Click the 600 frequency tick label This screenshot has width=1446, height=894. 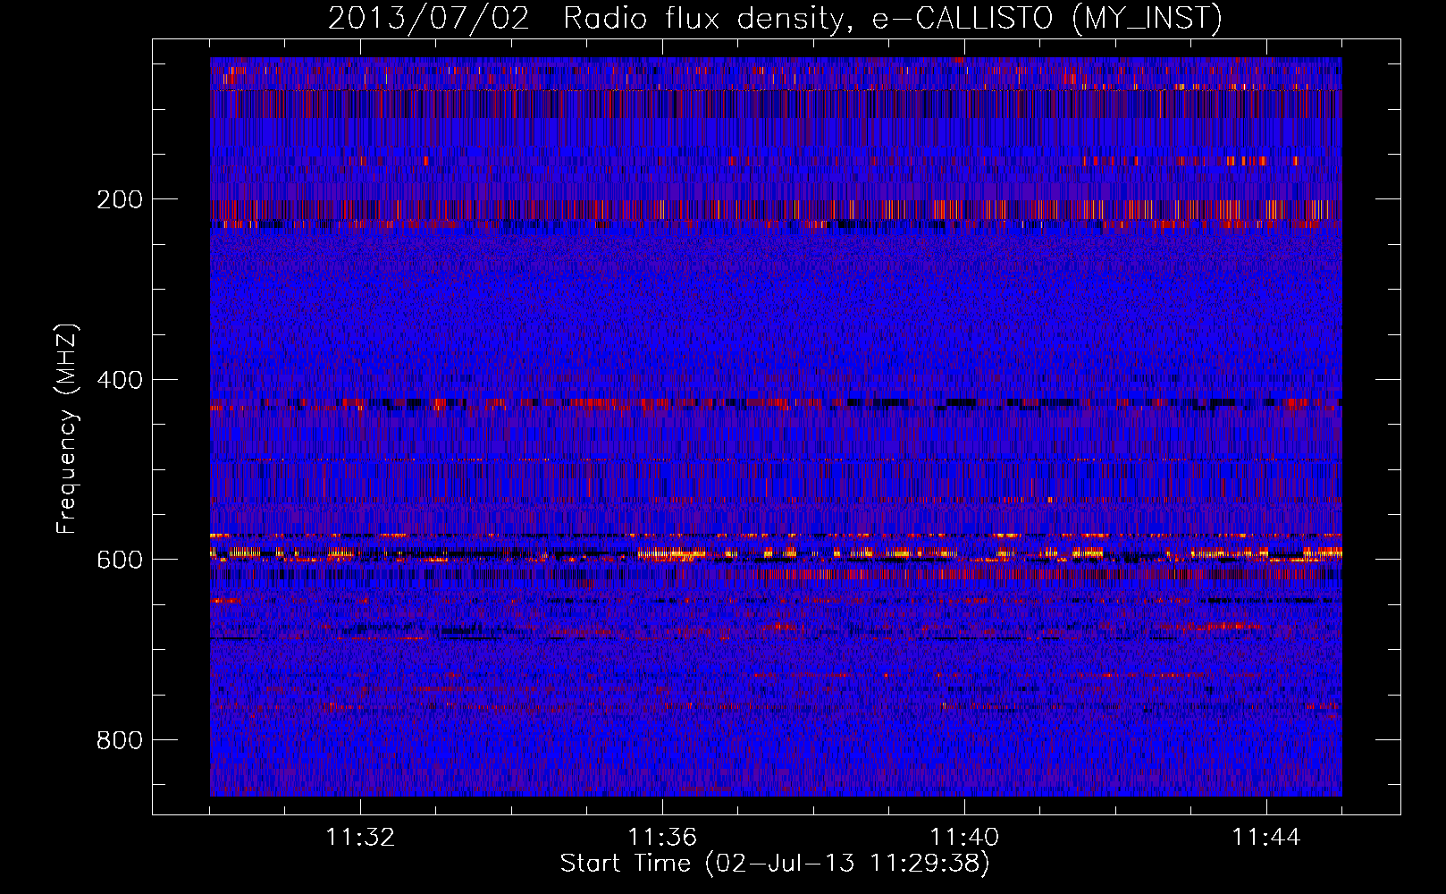click(119, 560)
